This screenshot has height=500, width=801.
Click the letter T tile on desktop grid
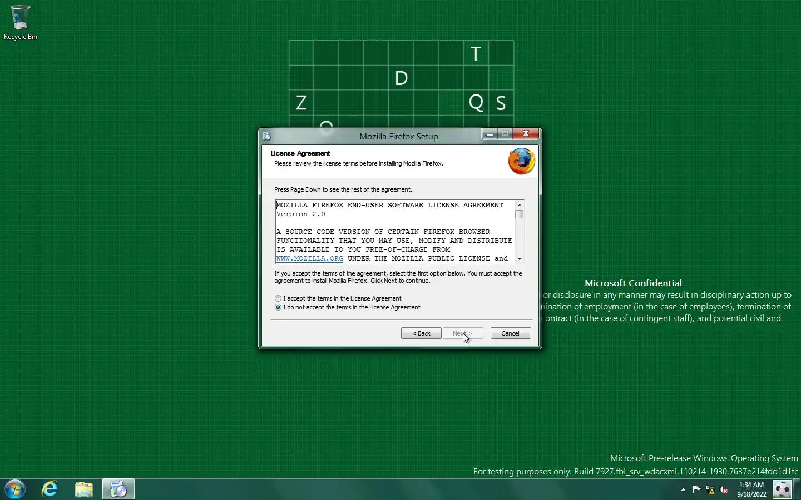[x=476, y=53]
